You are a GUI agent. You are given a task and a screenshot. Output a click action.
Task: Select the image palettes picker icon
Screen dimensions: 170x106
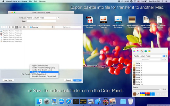[146, 51]
